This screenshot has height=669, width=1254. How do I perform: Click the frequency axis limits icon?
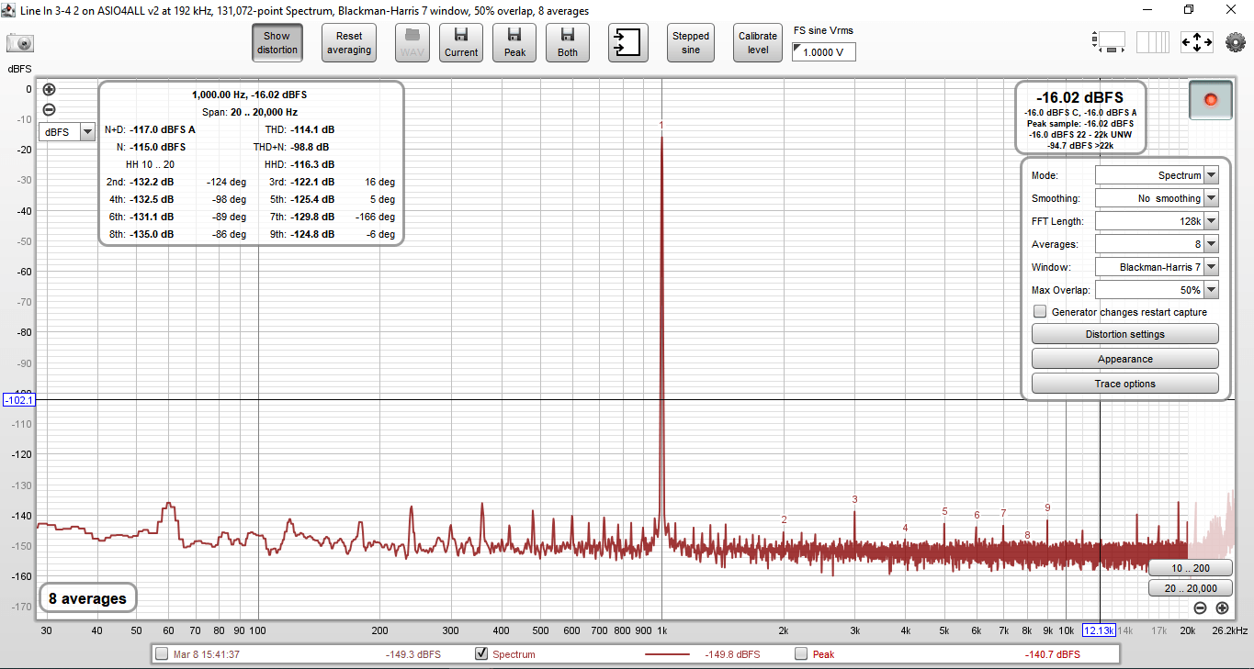tap(1152, 42)
